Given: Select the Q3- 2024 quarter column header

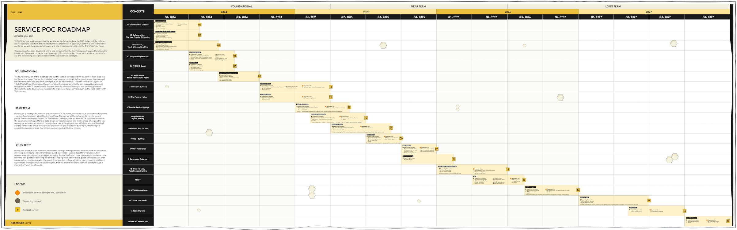Looking at the screenshot, I should pyautogui.click(x=242, y=17).
